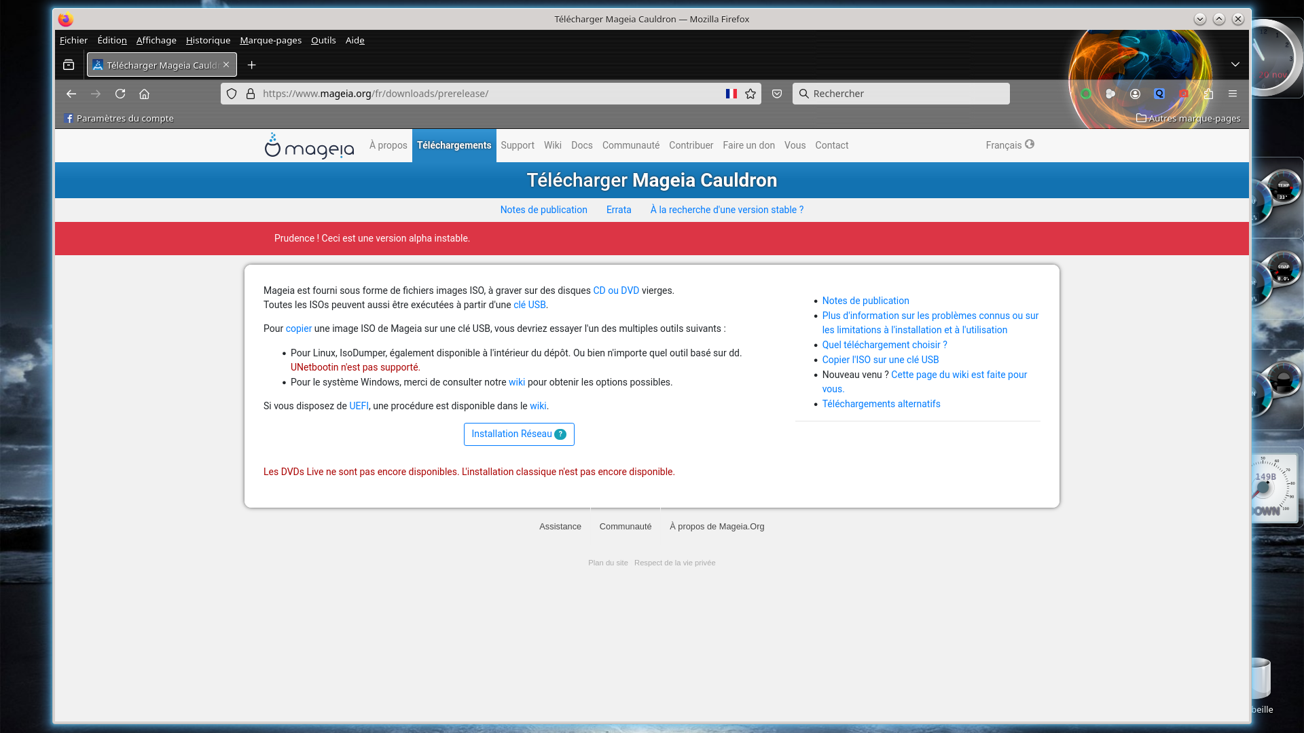Screen dimensions: 1304x733
Task: Open the Marque-pages menu
Action: [271, 40]
